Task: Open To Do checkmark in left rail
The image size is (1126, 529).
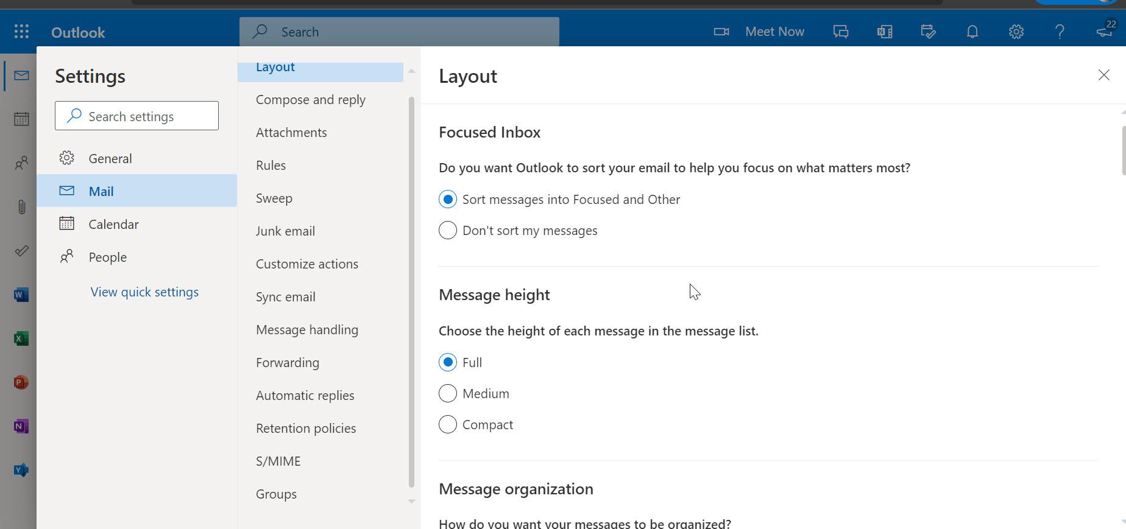Action: click(21, 251)
